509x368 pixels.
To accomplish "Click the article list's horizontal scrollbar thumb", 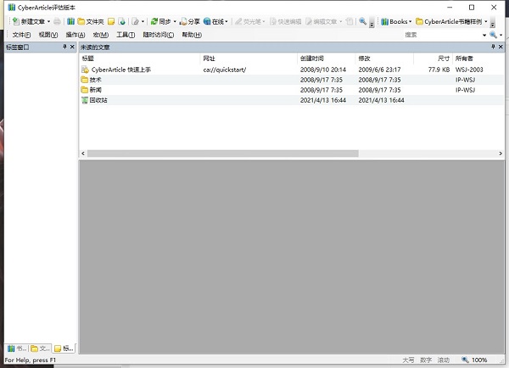I will point(223,153).
